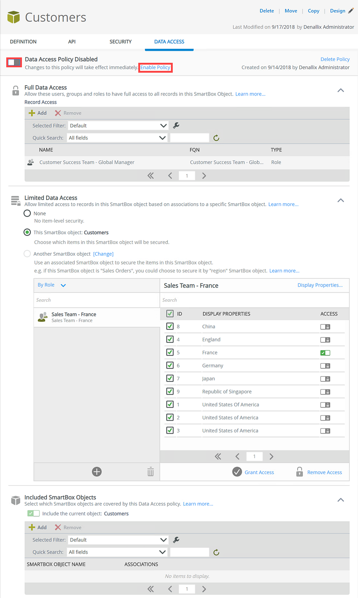Click the Remove Access padlock icon
The image size is (358, 598).
[x=299, y=472]
